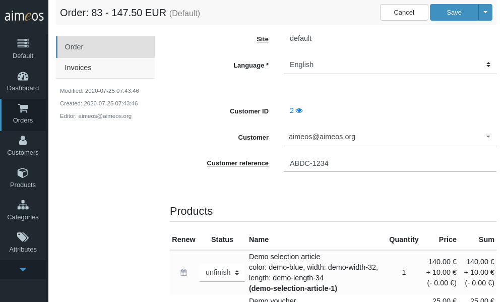
Task: Click the Created timestamp text
Action: click(99, 103)
